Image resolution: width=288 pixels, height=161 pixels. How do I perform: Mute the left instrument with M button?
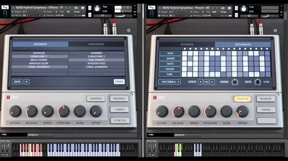tap(90, 15)
